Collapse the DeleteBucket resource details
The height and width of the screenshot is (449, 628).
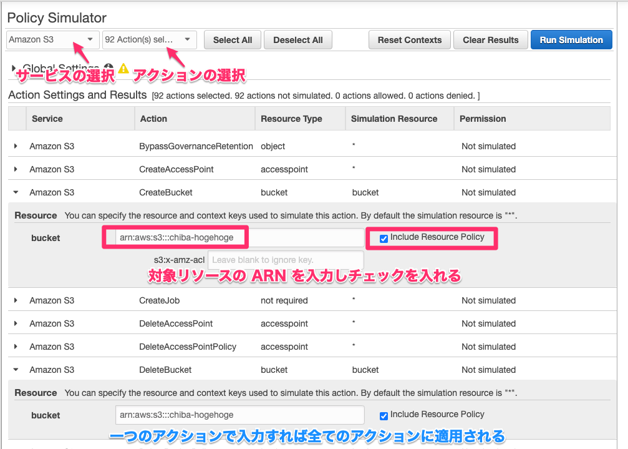tap(16, 369)
